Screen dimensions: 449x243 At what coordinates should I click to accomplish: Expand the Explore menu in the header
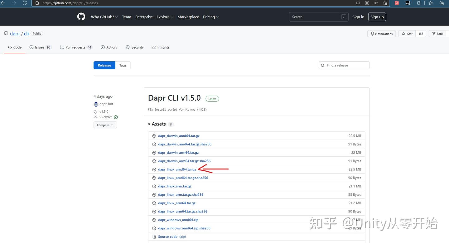[165, 17]
